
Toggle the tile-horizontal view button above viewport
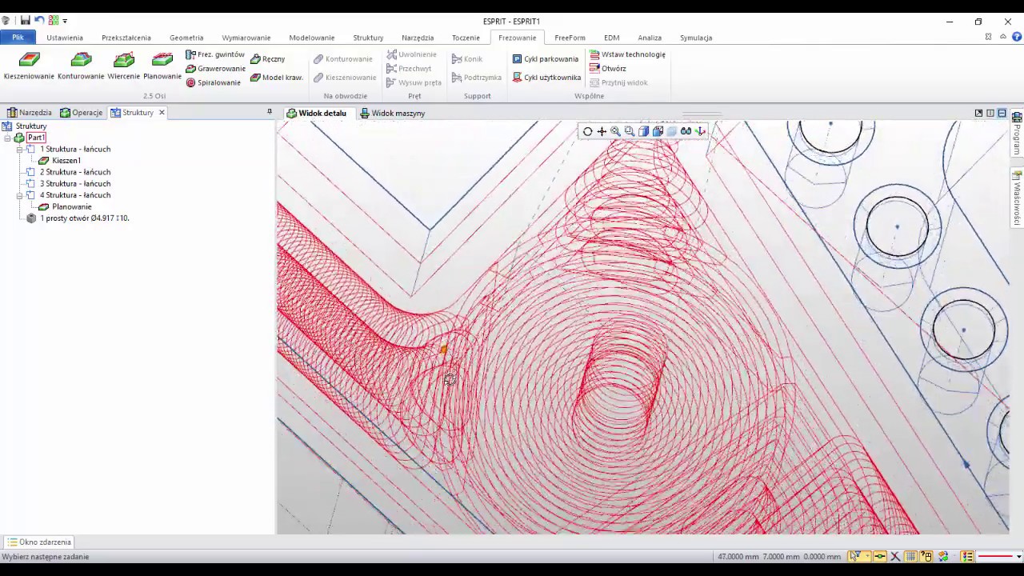click(x=1002, y=113)
